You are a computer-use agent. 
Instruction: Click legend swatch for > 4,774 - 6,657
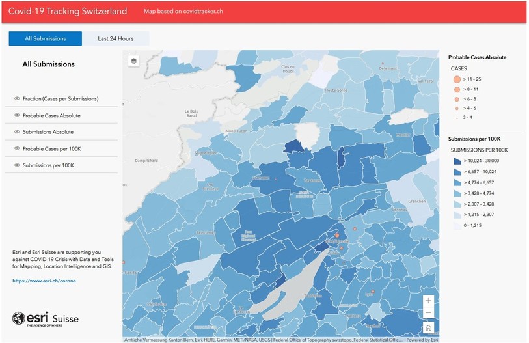(x=457, y=183)
